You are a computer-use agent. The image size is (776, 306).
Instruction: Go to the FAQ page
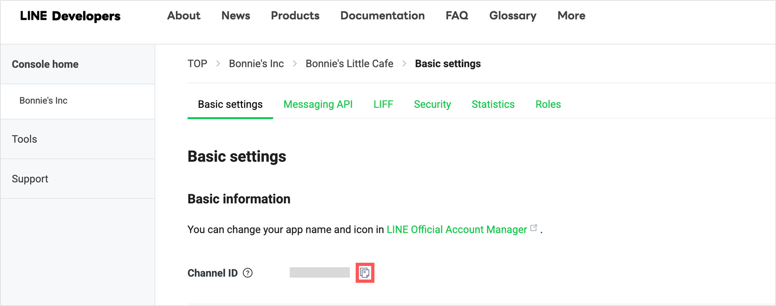click(457, 15)
